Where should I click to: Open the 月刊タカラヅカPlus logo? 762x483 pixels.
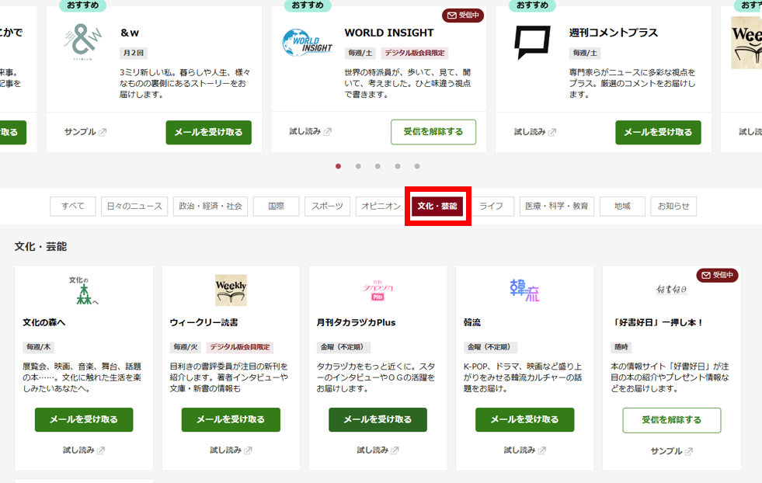378,290
